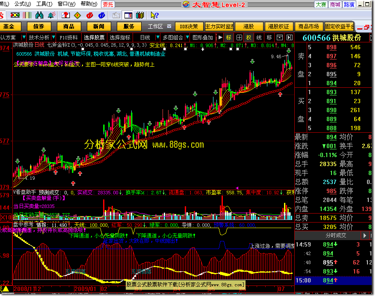Click the 服务 button
376x297 pixels.
pyautogui.click(x=129, y=27)
